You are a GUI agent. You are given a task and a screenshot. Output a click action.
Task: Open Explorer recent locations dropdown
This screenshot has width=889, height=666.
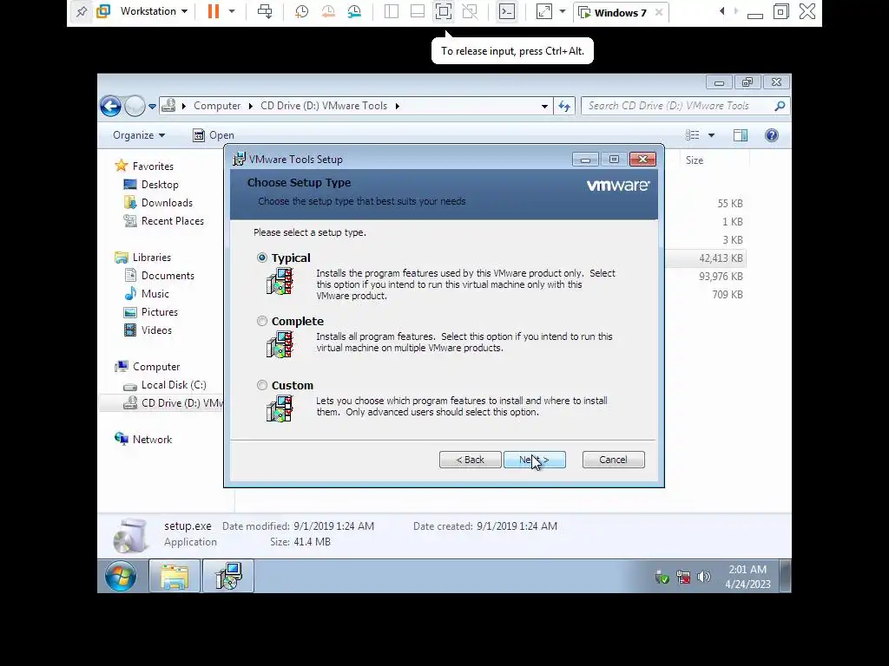152,107
